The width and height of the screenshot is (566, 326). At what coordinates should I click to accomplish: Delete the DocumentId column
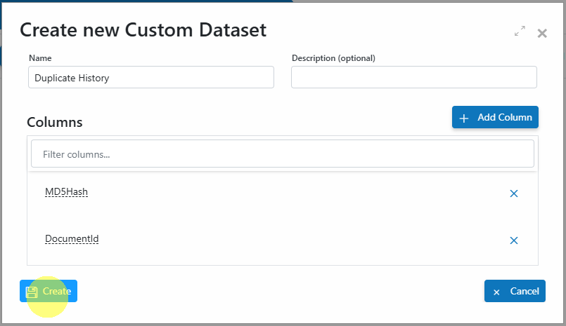pos(514,240)
